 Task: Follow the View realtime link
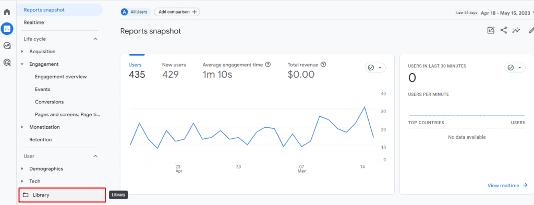503,186
